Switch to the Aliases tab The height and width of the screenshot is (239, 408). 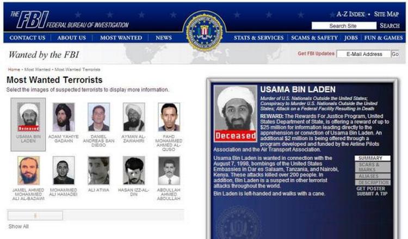tap(373, 176)
